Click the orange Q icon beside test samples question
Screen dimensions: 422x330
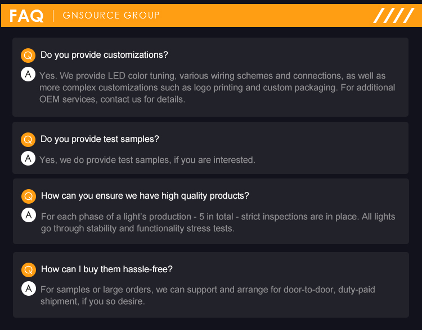click(x=28, y=139)
